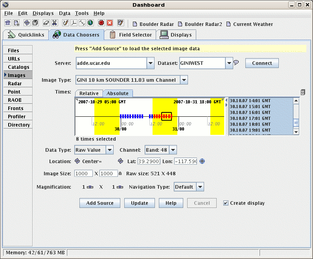Viewport: 313px width, 259px height.
Task: Click the eraser icon in toolbar
Action: [x=46, y=23]
